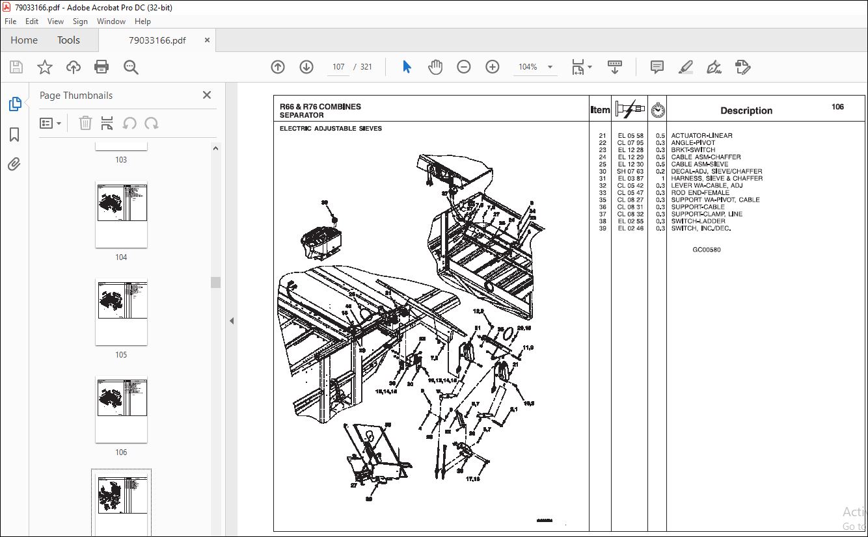Activate the Hand pan tool

click(x=435, y=67)
